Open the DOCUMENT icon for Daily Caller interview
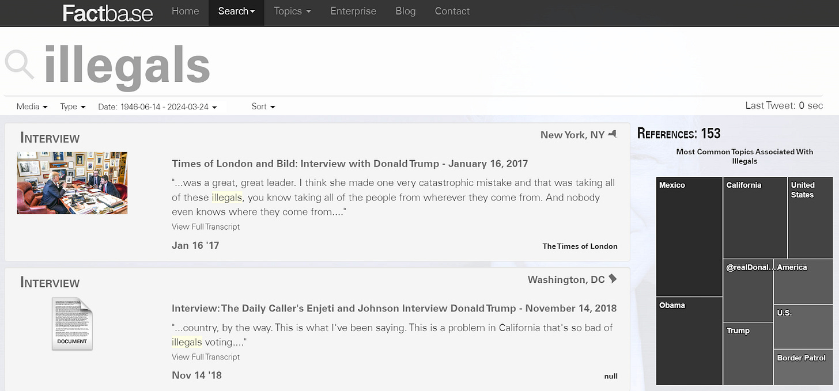This screenshot has width=839, height=391. 72,324
